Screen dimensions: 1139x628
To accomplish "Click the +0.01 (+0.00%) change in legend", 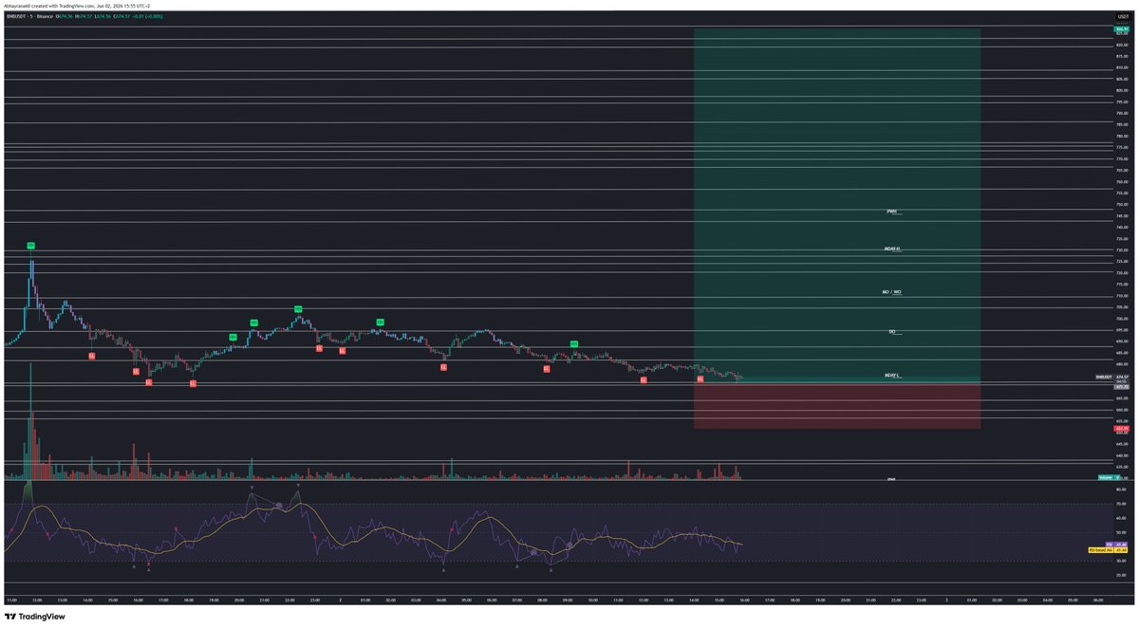I will (148, 16).
